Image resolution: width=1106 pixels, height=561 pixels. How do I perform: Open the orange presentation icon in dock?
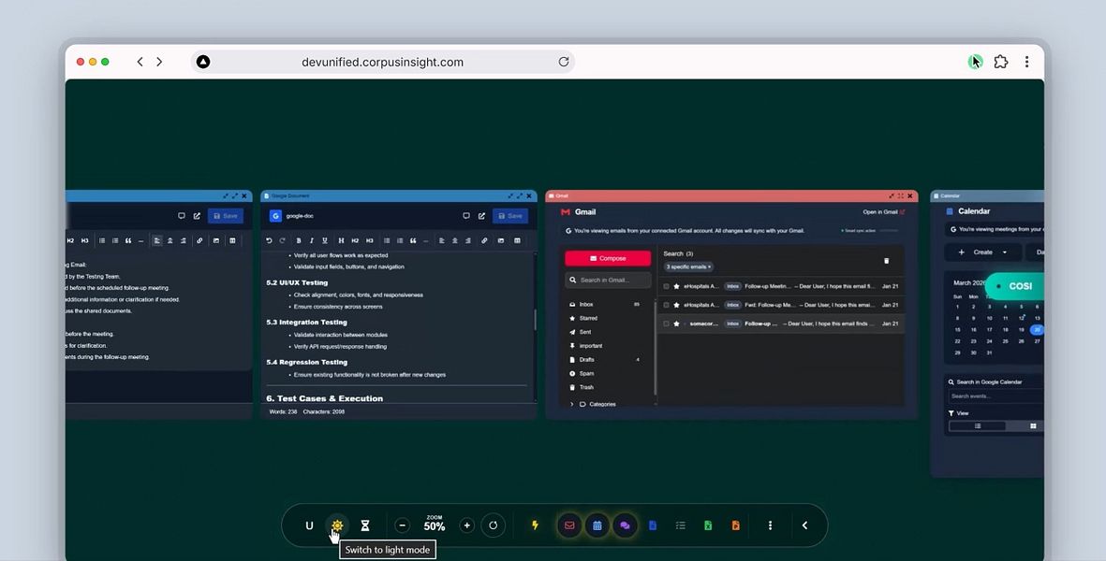click(x=736, y=525)
